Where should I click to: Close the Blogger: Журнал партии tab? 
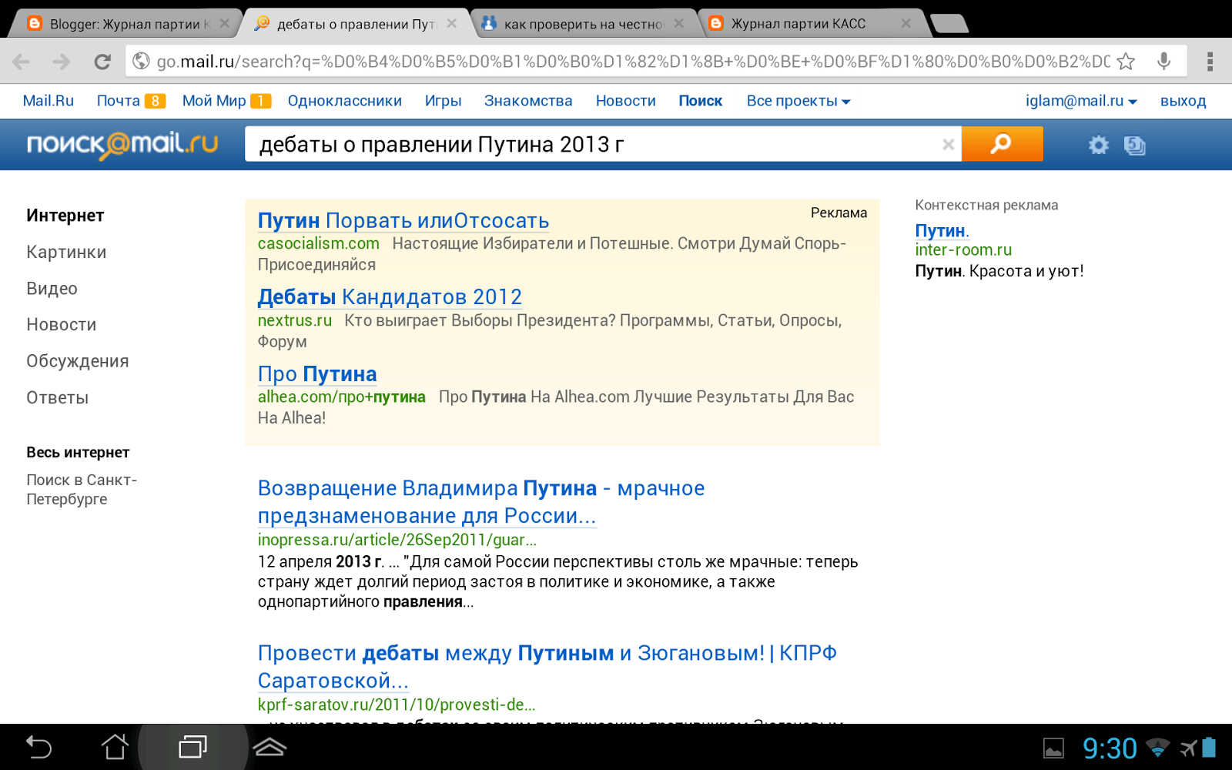click(x=224, y=24)
